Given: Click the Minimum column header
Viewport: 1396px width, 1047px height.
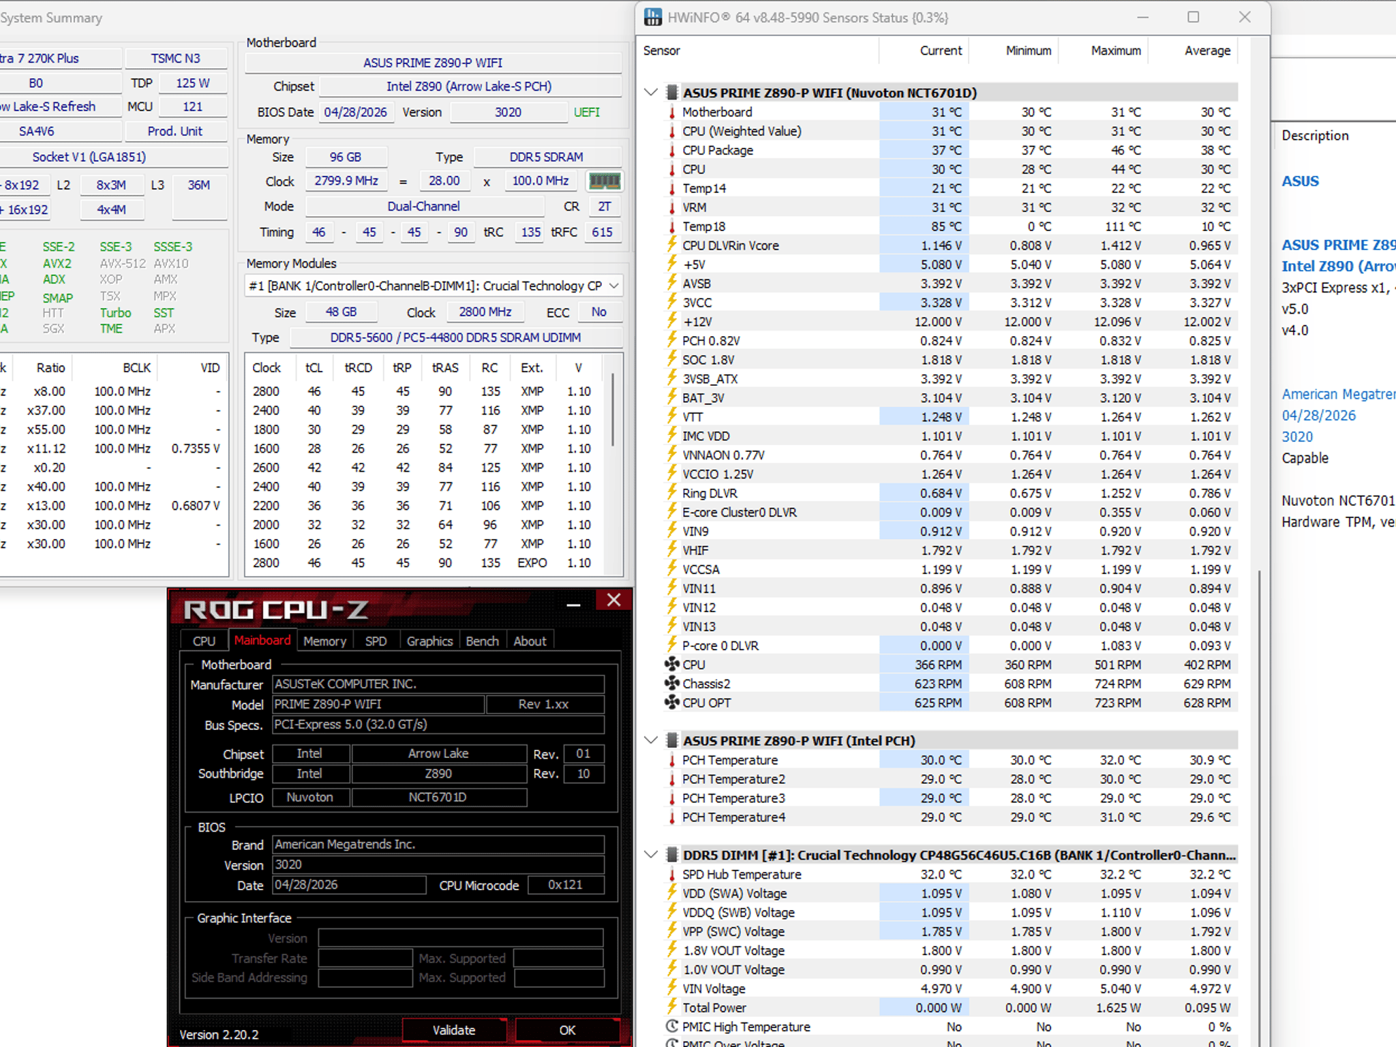Looking at the screenshot, I should point(1013,50).
